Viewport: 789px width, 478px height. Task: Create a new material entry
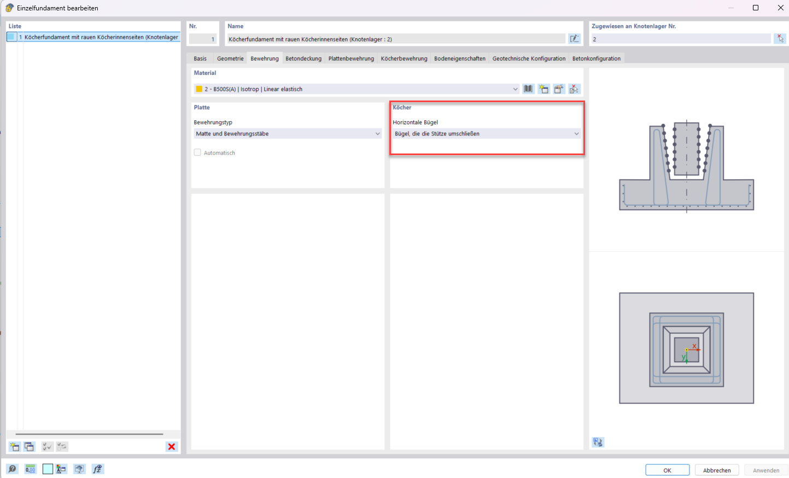coord(543,88)
